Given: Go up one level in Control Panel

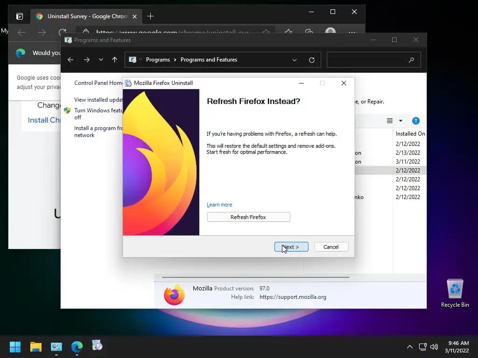Looking at the screenshot, I should tap(115, 60).
